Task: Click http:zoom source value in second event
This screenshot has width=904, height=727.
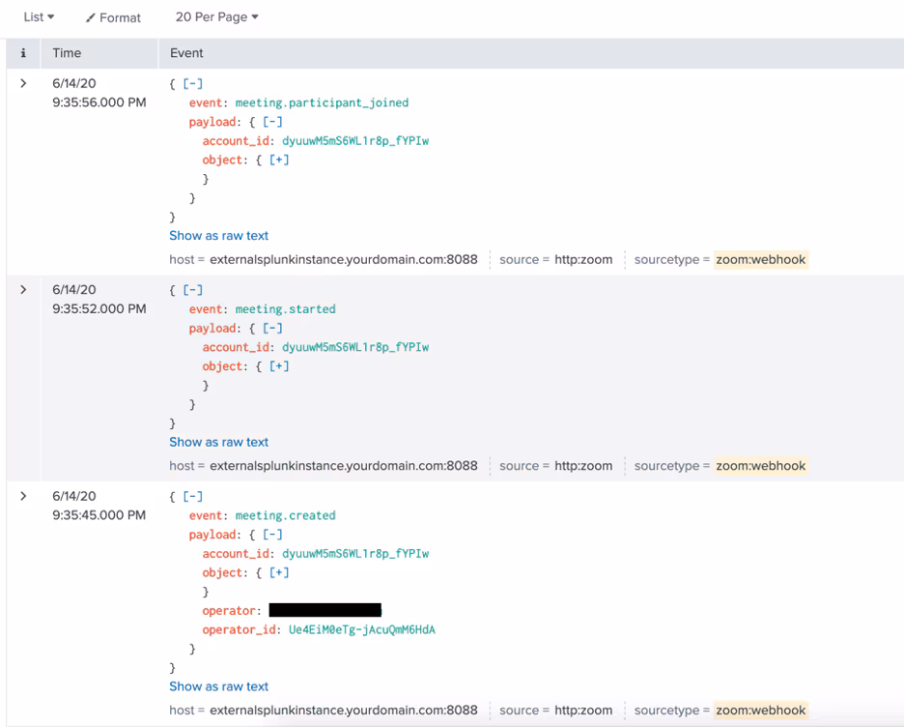Action: [x=582, y=466]
